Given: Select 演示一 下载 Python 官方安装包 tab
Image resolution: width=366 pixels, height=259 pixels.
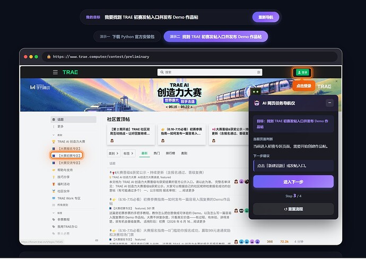Looking at the screenshot, I should click(x=127, y=37).
